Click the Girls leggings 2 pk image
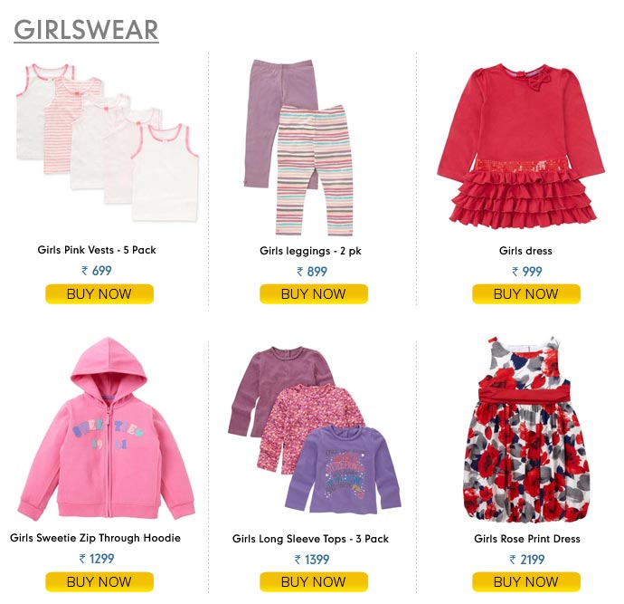Viewport: 624px width, 604px height. pyautogui.click(x=299, y=148)
